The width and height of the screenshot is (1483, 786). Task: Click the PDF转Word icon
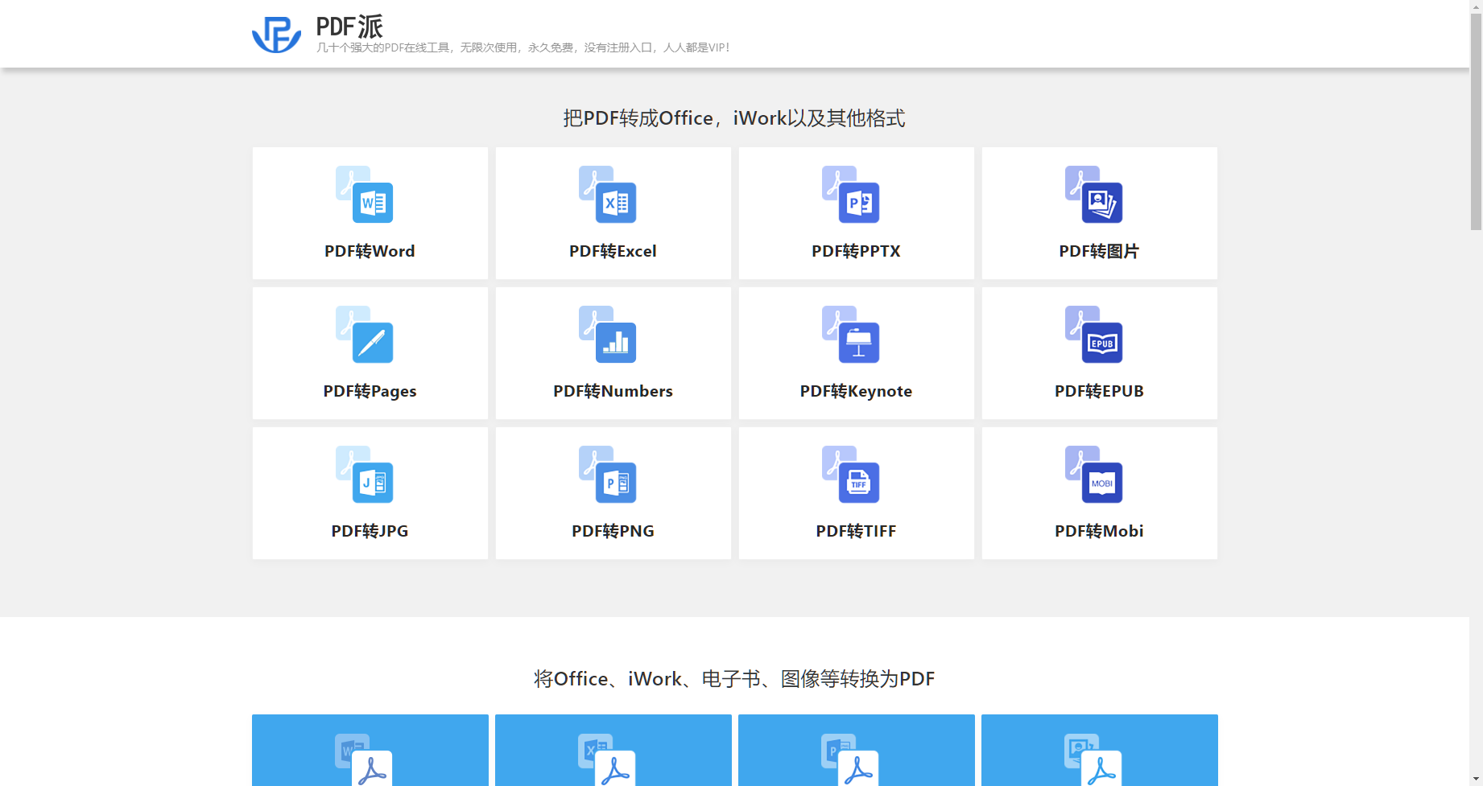pos(365,195)
